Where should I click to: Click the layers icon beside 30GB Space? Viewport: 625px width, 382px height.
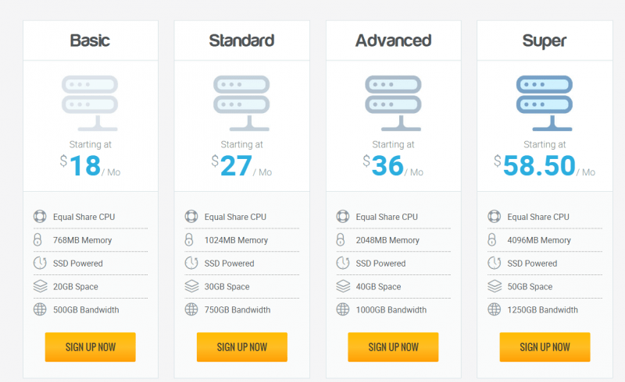point(191,286)
